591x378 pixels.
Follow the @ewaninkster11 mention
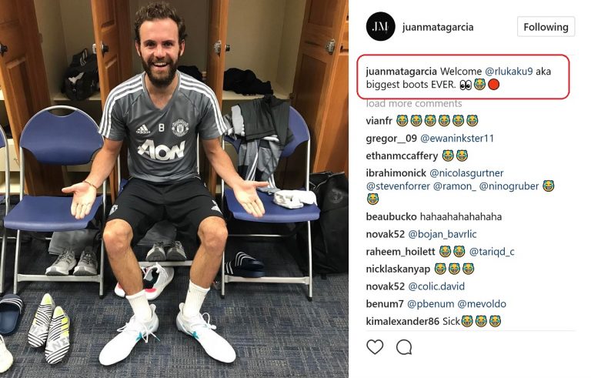coord(457,139)
